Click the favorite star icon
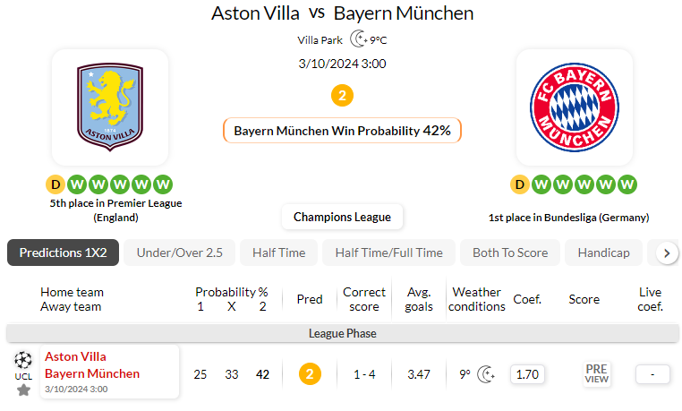The height and width of the screenshot is (411, 682). point(23,390)
